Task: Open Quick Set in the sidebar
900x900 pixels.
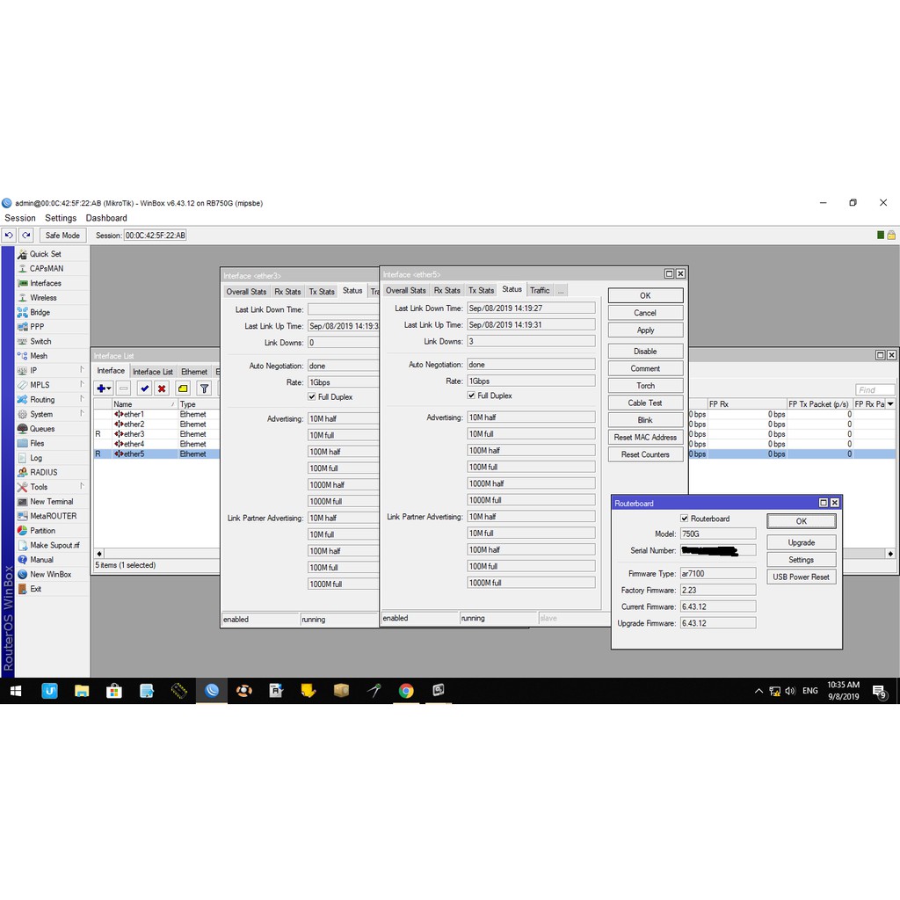Action: 46,254
